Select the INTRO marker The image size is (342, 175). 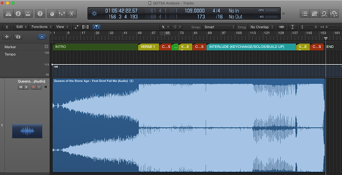coord(95,47)
